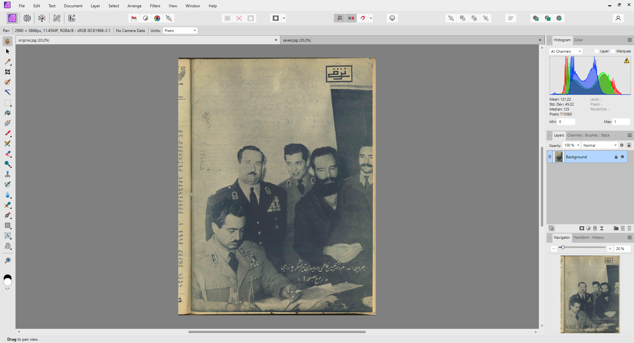Screen dimensions: 634x343
Task: Add a live filter (hourglass) layer
Action: coord(602,228)
